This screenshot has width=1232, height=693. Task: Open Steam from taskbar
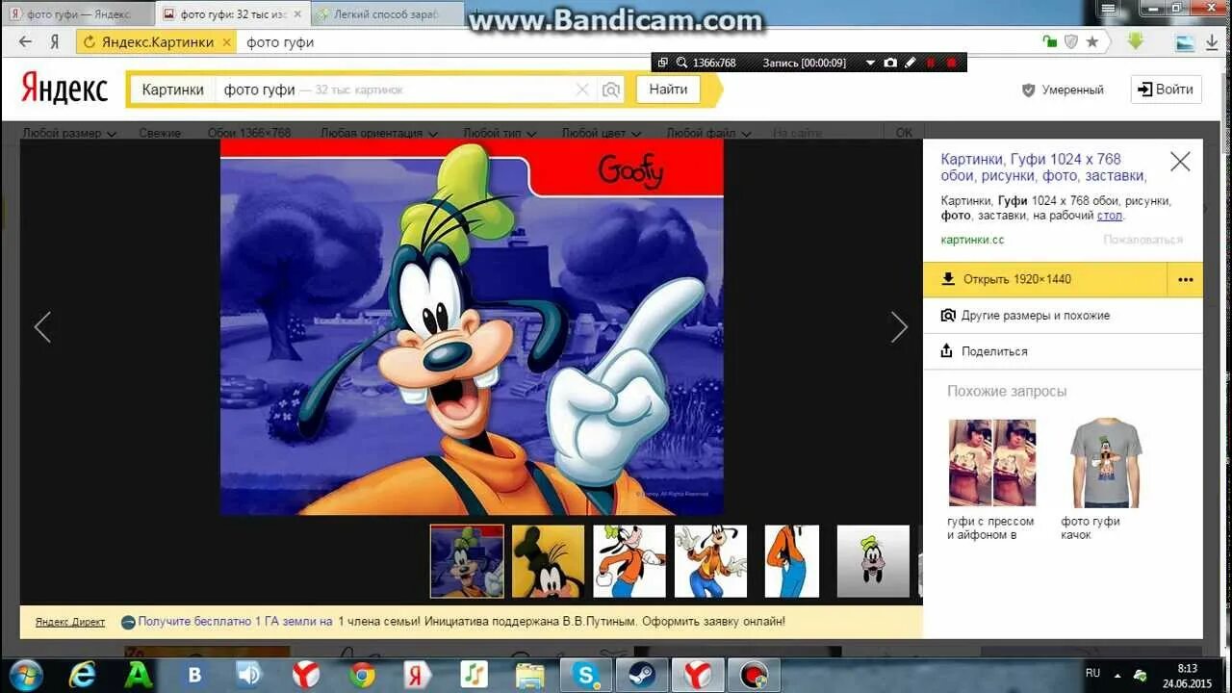click(x=642, y=675)
